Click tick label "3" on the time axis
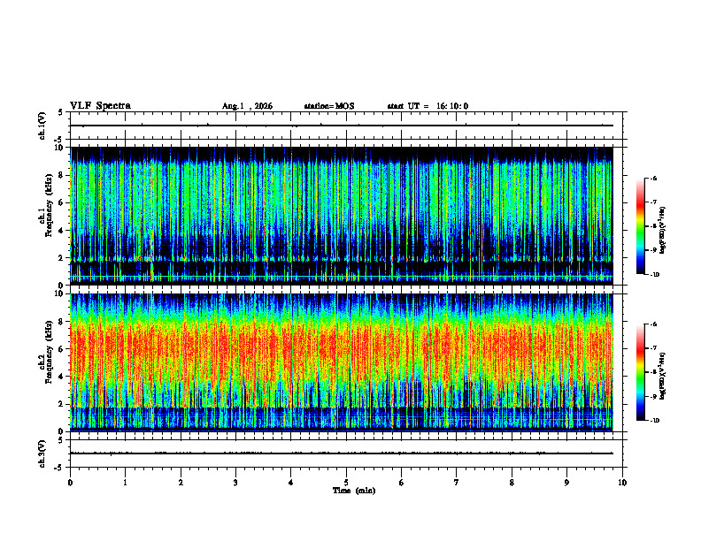The image size is (701, 541). [235, 483]
